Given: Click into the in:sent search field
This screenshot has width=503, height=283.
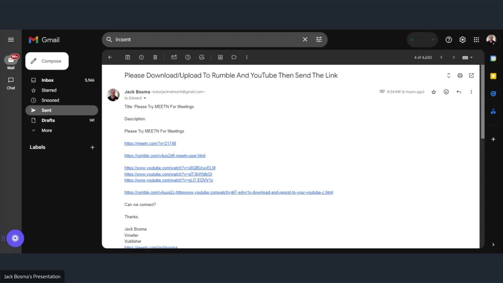Looking at the screenshot, I should (x=206, y=39).
